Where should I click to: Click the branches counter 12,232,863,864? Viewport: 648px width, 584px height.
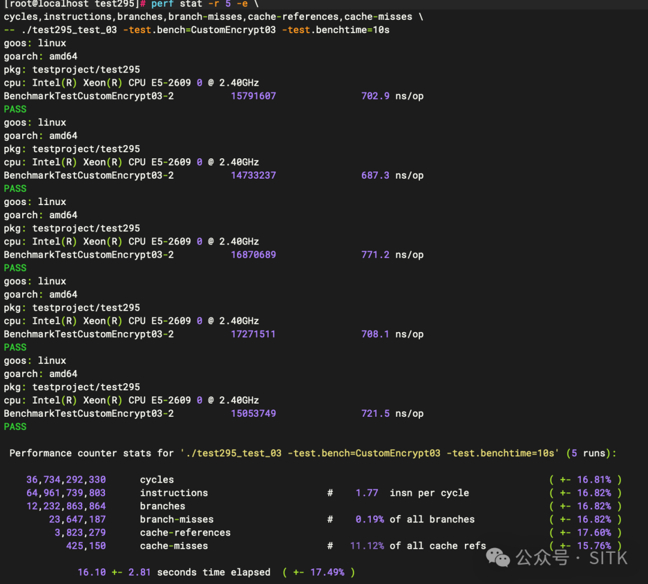click(x=65, y=505)
